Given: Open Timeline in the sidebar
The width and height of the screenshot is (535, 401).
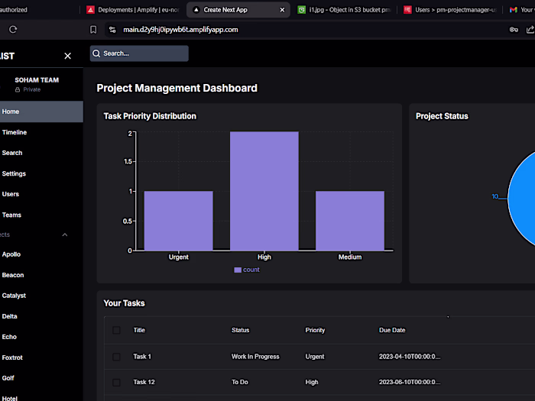Looking at the screenshot, I should click(x=41, y=132).
